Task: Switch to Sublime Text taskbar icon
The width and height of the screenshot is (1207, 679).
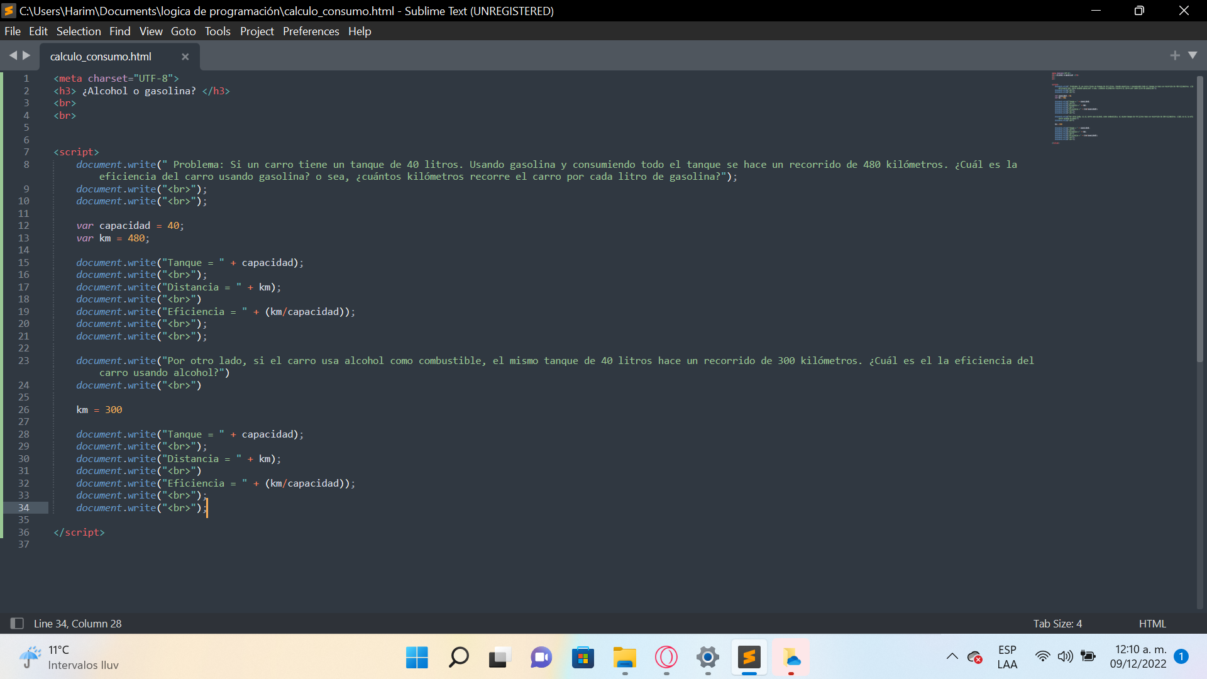Action: (x=749, y=658)
